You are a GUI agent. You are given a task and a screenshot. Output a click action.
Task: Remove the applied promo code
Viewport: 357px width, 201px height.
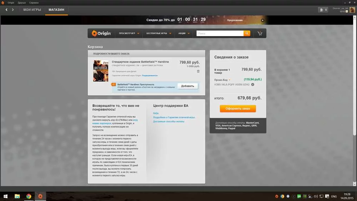point(253,85)
